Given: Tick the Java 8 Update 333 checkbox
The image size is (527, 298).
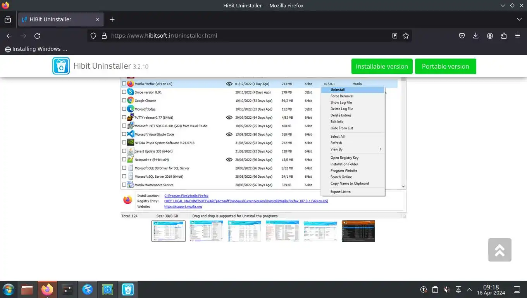Looking at the screenshot, I should (124, 151).
